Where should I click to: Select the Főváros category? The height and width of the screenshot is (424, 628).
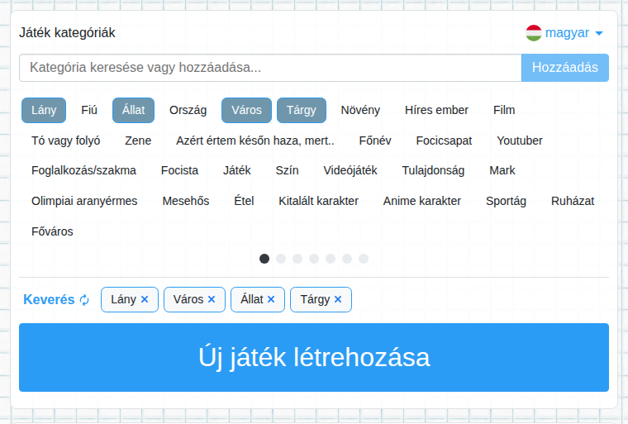point(52,231)
